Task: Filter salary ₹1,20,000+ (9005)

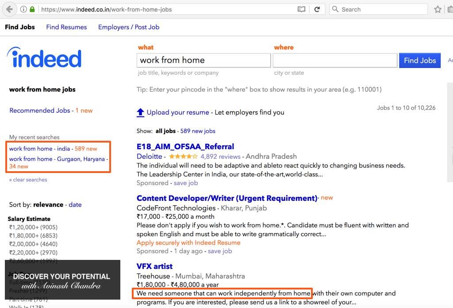Action: (x=33, y=227)
